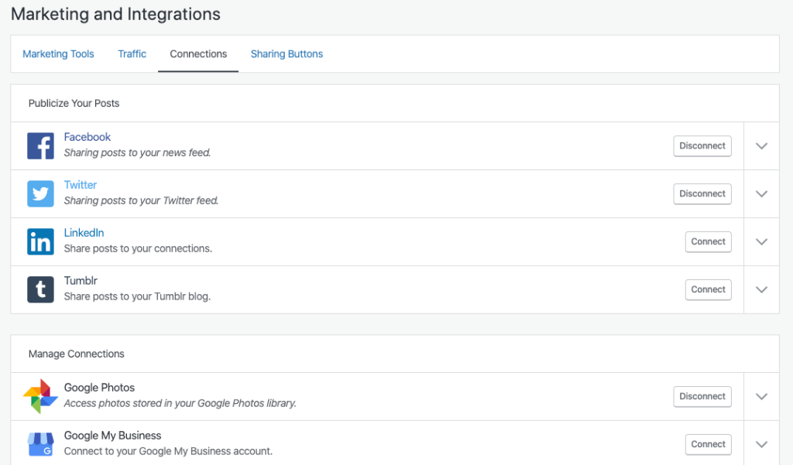Switch to the Marketing Tools tab
The height and width of the screenshot is (465, 793).
click(x=58, y=53)
